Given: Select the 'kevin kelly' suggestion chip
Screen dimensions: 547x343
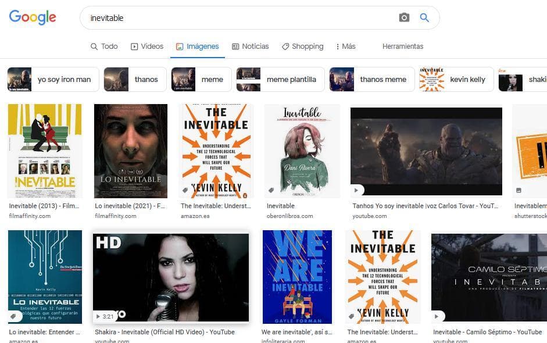Looking at the screenshot, I should pyautogui.click(x=456, y=80).
